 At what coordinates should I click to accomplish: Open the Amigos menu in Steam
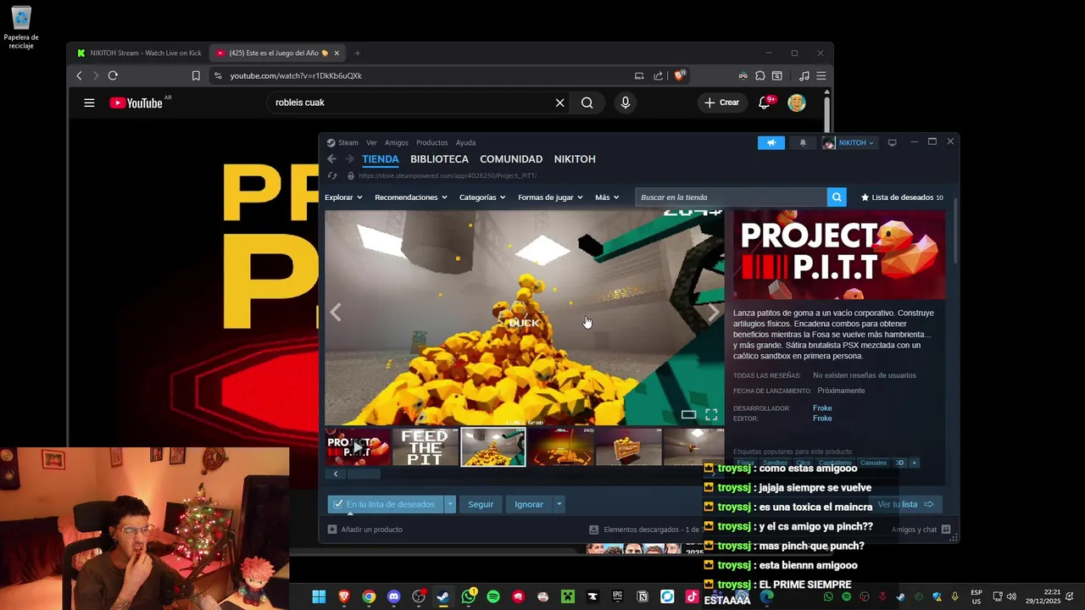[397, 142]
